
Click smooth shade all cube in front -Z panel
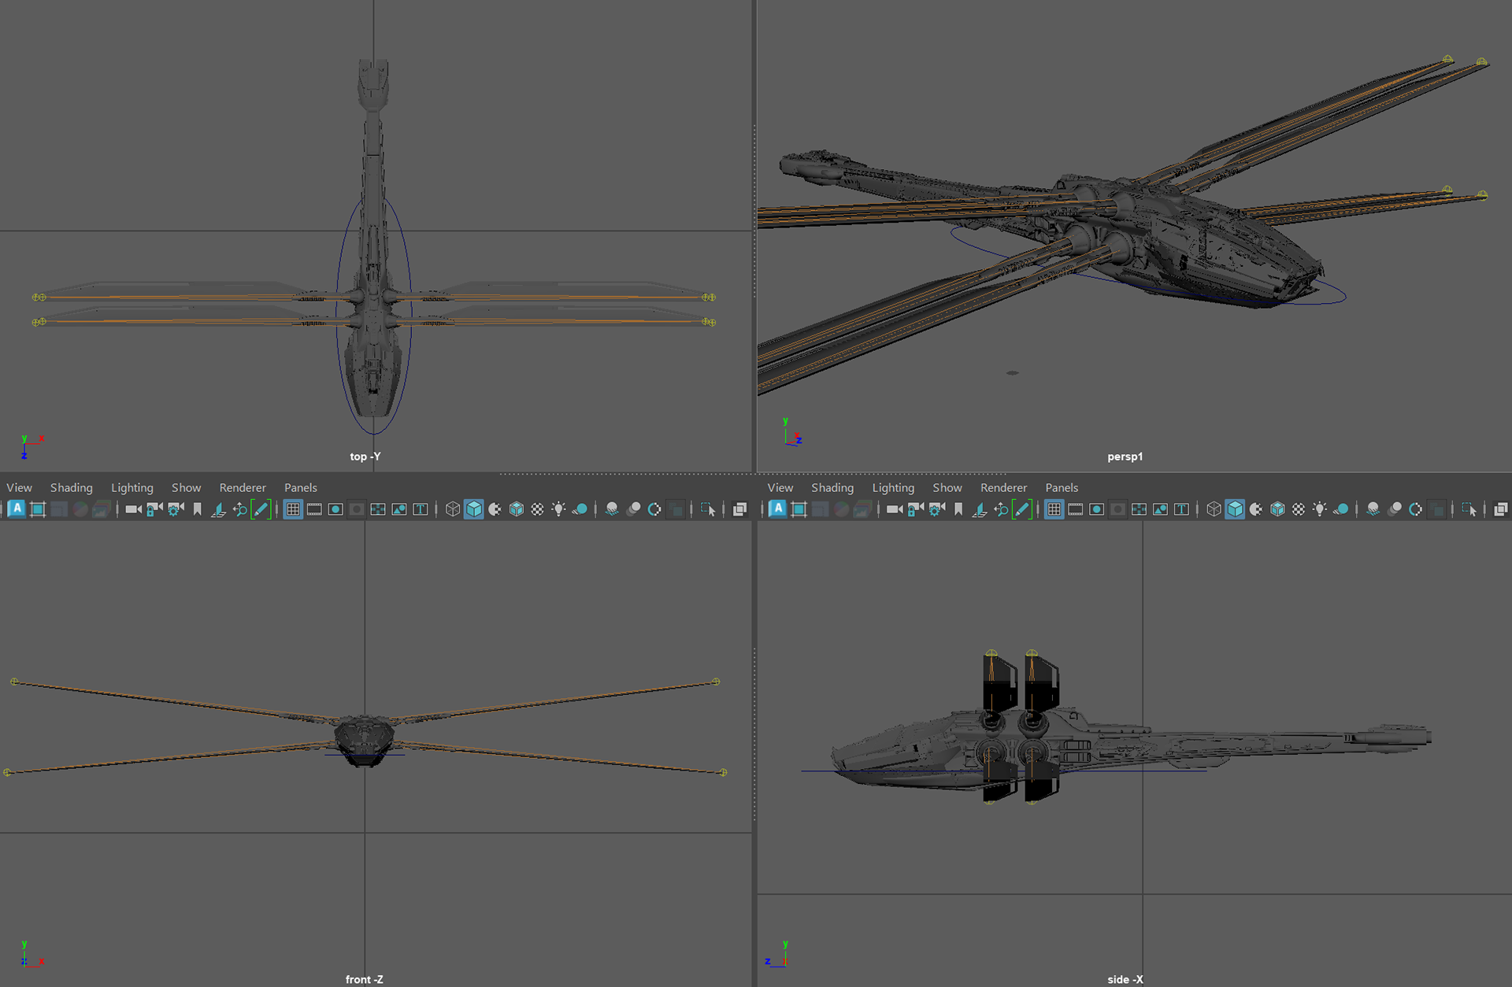(474, 509)
